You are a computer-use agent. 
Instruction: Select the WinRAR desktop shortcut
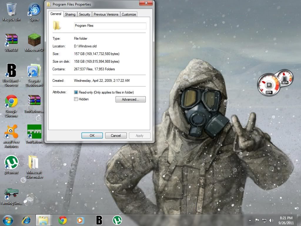pos(11,42)
